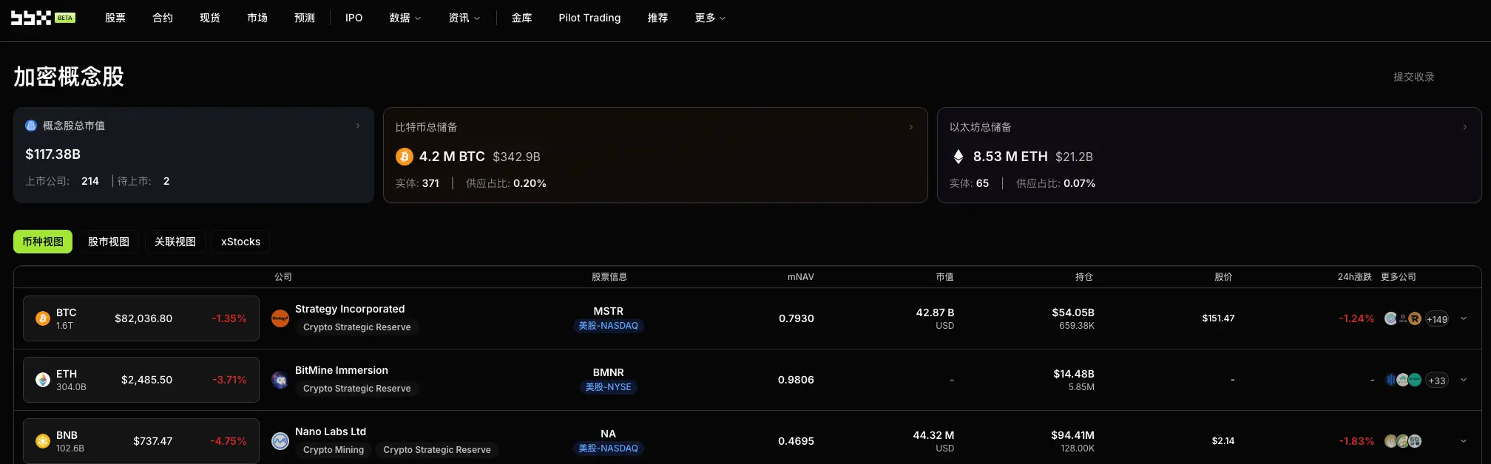Click the Nano Labs Ltd company logo

point(280,441)
